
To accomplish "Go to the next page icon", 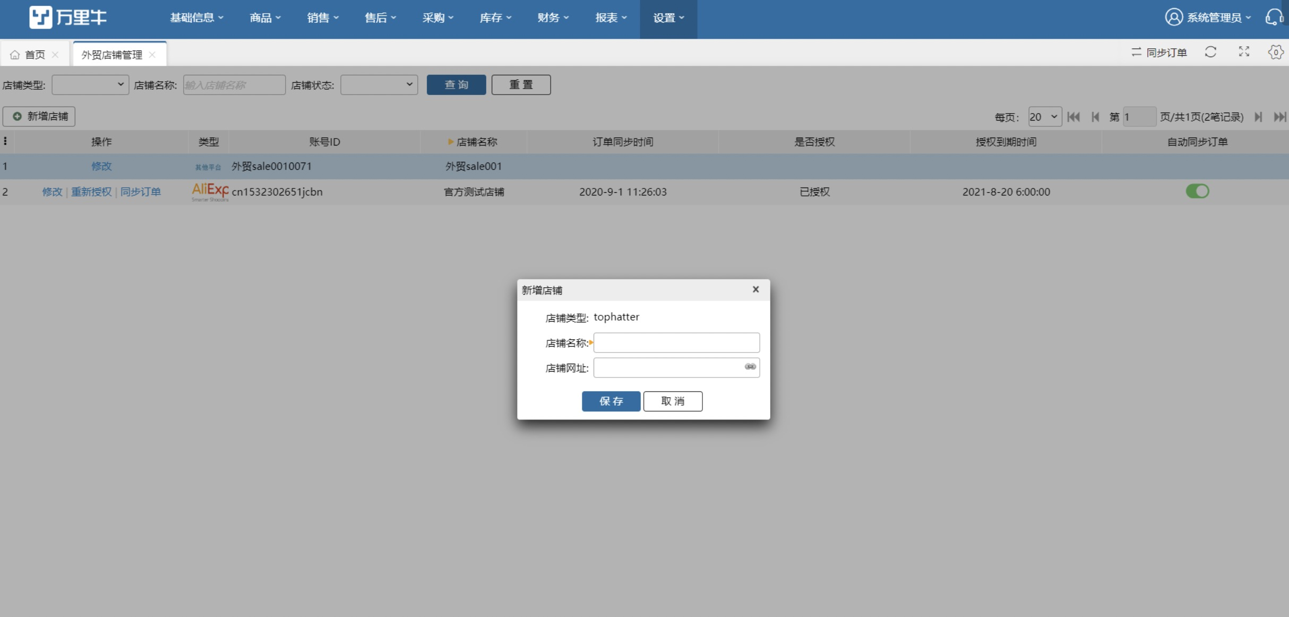I will pyautogui.click(x=1258, y=117).
